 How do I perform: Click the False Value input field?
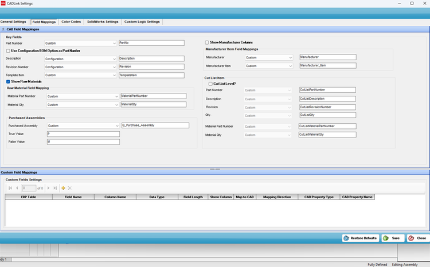[83, 142]
